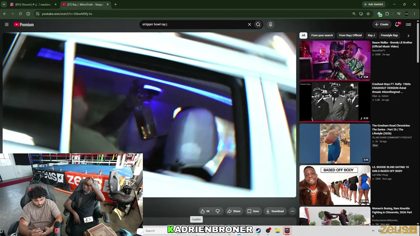Select the From your search chip

[322, 35]
